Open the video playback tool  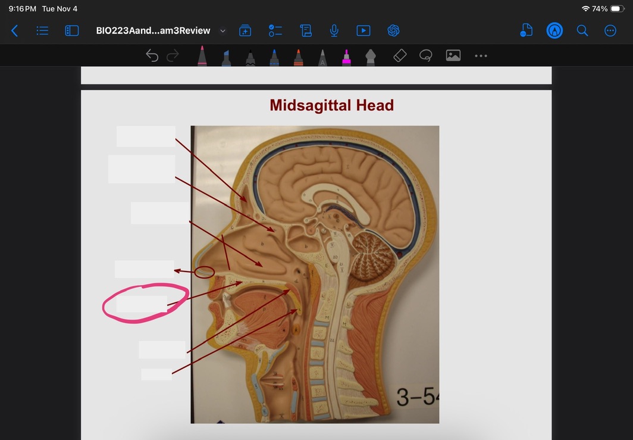363,30
